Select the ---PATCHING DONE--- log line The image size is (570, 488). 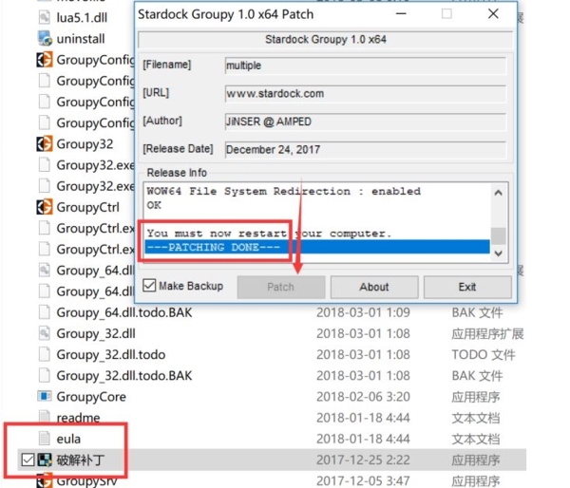tap(317, 247)
